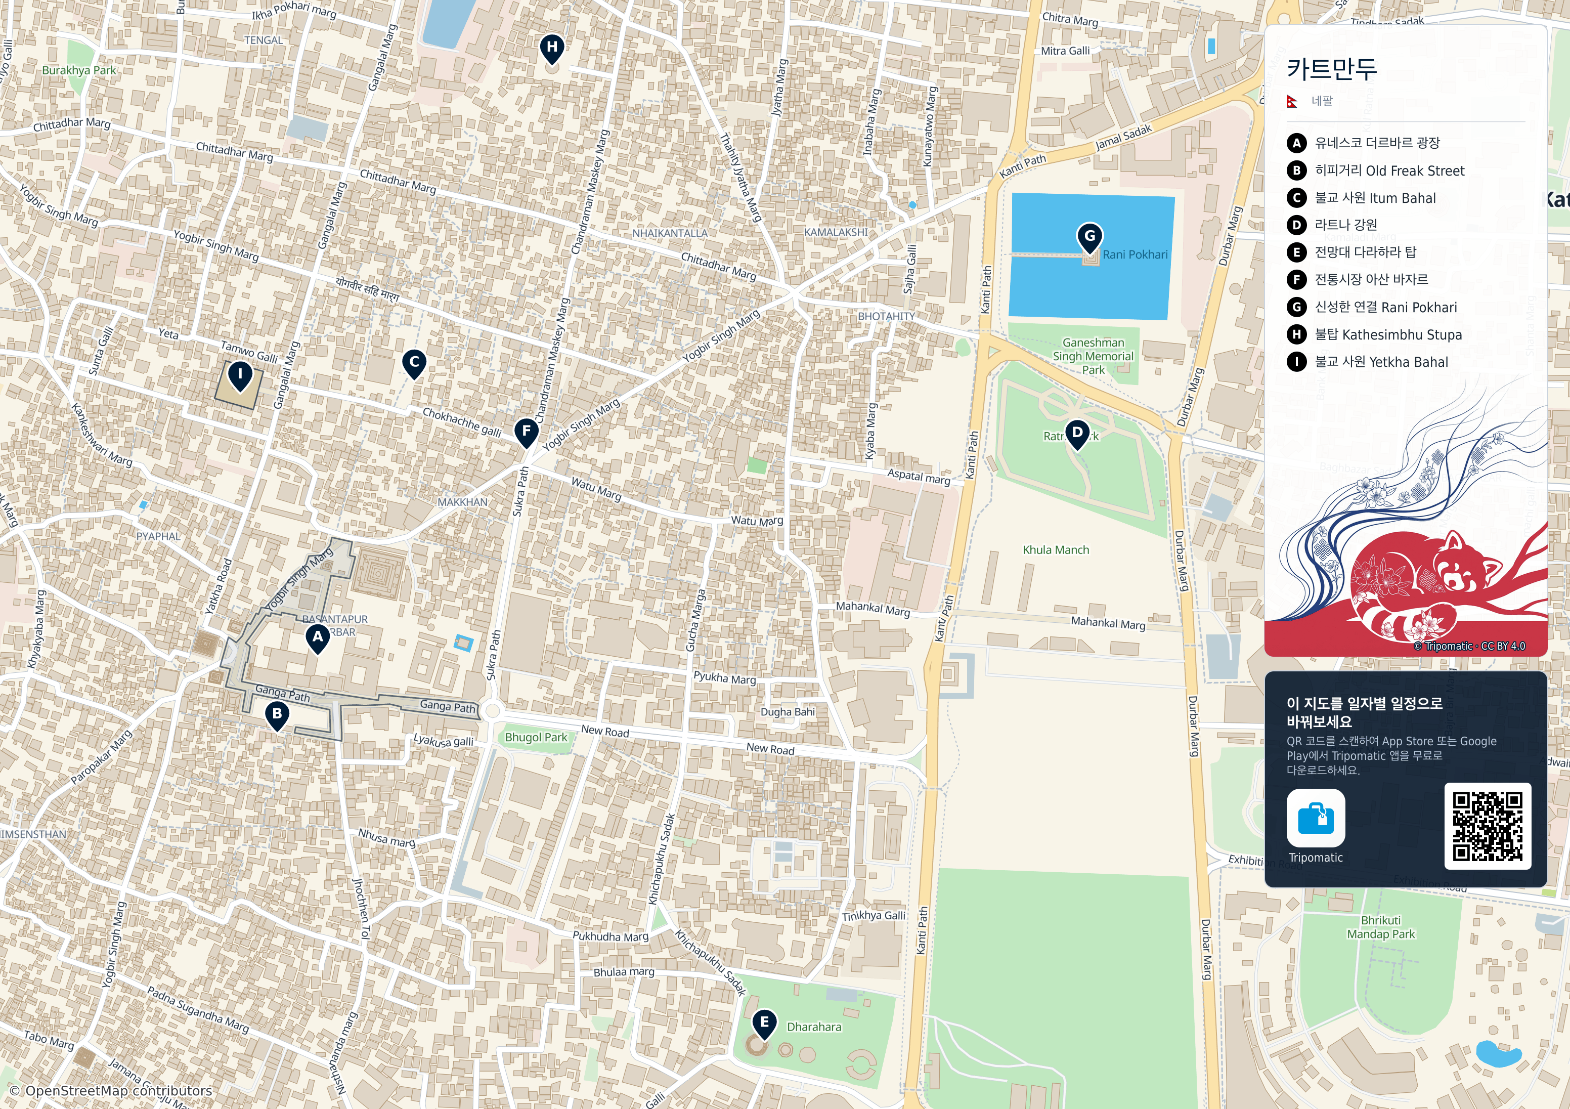Click legend badge B beside 히피거리 Old Freak Street
The width and height of the screenshot is (1570, 1109).
point(1296,170)
